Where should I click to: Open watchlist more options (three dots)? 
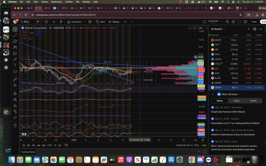(x=260, y=29)
